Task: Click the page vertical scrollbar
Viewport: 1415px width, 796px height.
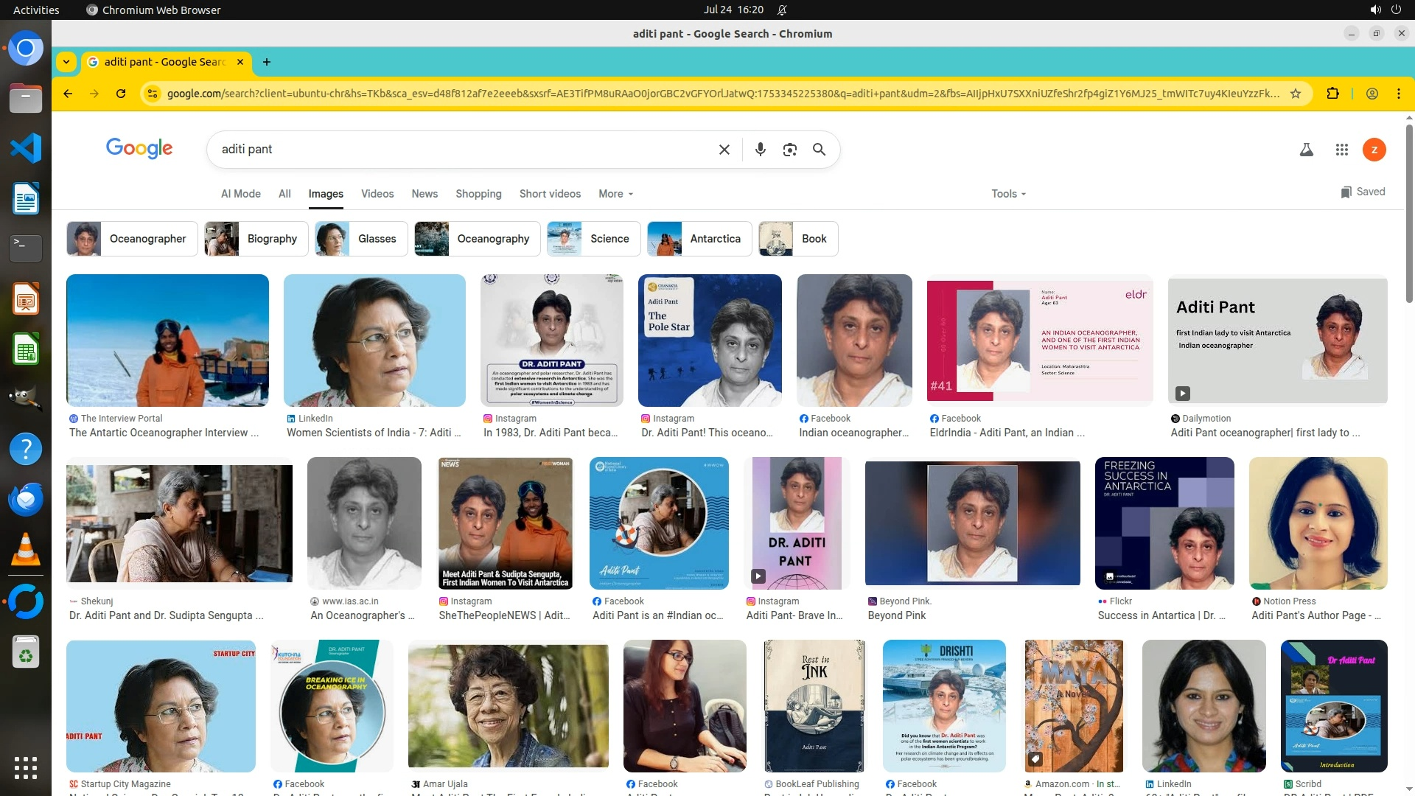Action: coord(1409,214)
